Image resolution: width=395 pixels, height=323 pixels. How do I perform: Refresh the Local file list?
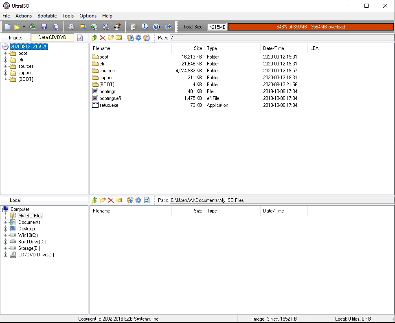[147, 200]
